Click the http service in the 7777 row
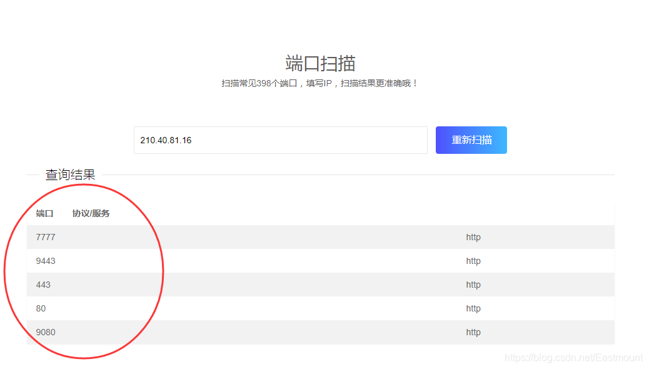 473,237
